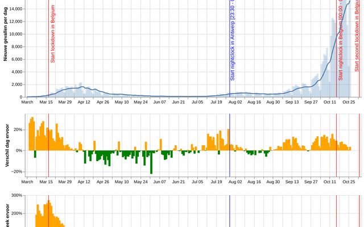
Task: Click the 2,000 label on the top chart's y-axis
Action: (x=16, y=85)
